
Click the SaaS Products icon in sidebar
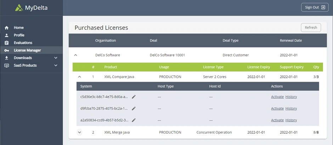(6, 65)
